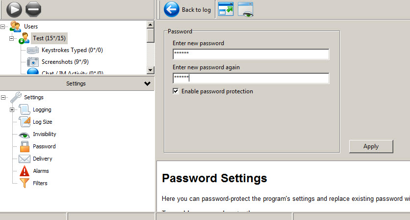
Task: Collapse the Settings panel header chevron
Action: pyautogui.click(x=147, y=83)
